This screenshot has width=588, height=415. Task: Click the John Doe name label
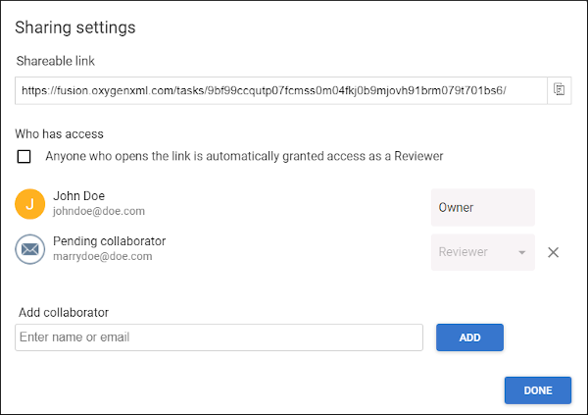pyautogui.click(x=78, y=195)
